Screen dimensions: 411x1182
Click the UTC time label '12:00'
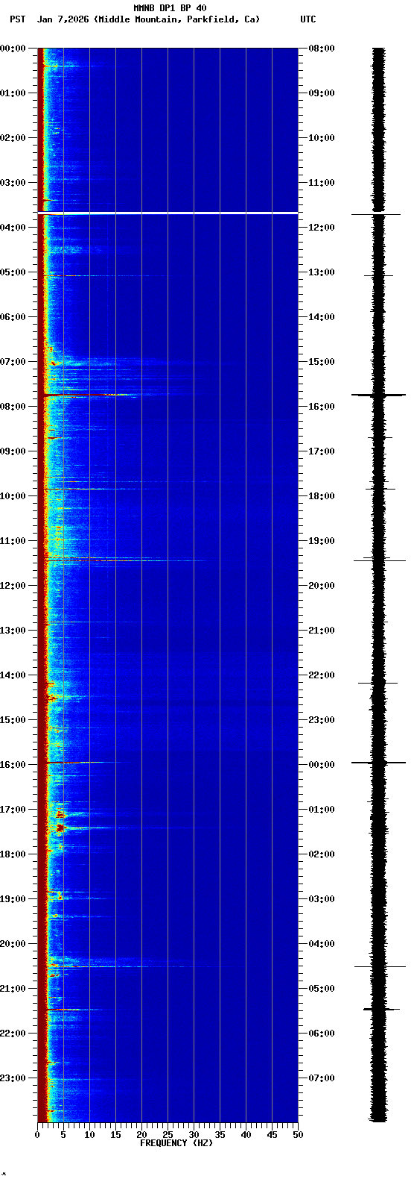(x=321, y=228)
